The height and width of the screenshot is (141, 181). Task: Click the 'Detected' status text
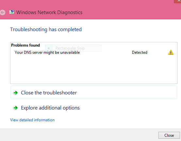coord(140,52)
